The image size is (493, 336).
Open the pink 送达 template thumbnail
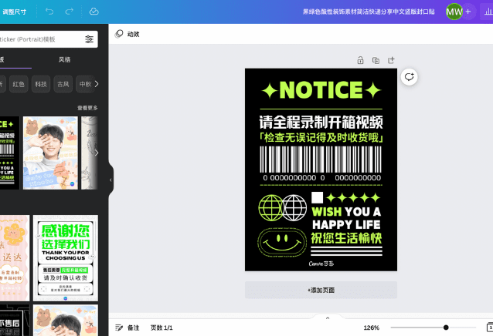point(15,258)
